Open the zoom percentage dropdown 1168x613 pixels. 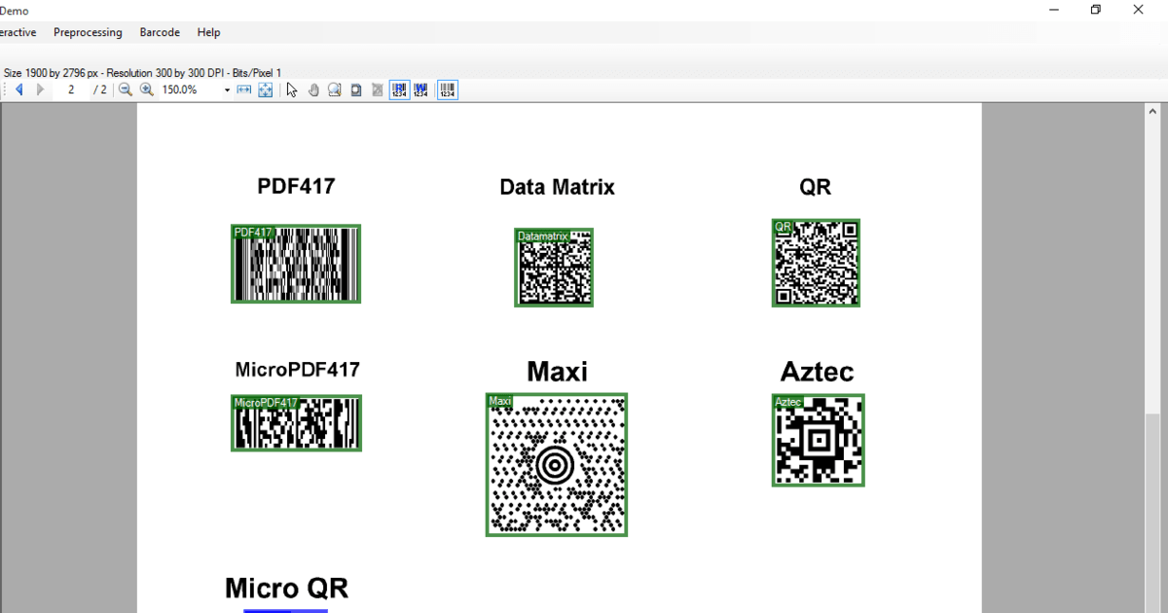226,90
